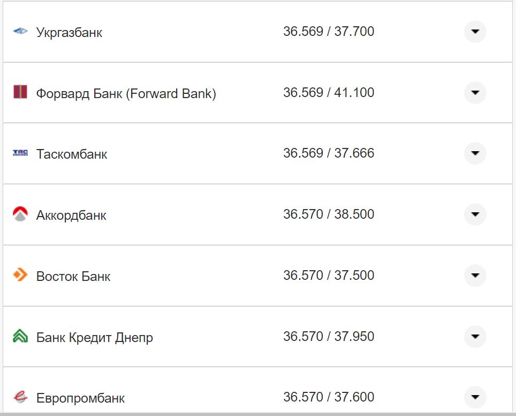Viewport: 516px width, 416px height.
Task: Expand details for Форвард Банк row
Action: [x=475, y=93]
